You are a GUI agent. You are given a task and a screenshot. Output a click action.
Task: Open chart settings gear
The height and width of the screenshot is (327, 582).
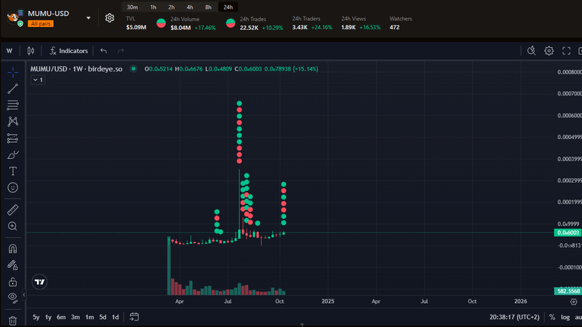549,51
